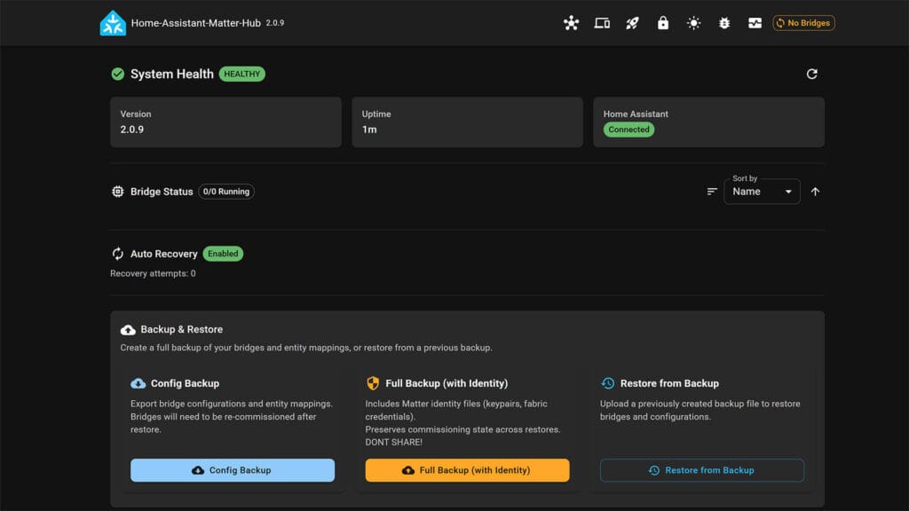This screenshot has width=909, height=511.
Task: Click the Backup & Restore cloud icon
Action: click(x=129, y=329)
